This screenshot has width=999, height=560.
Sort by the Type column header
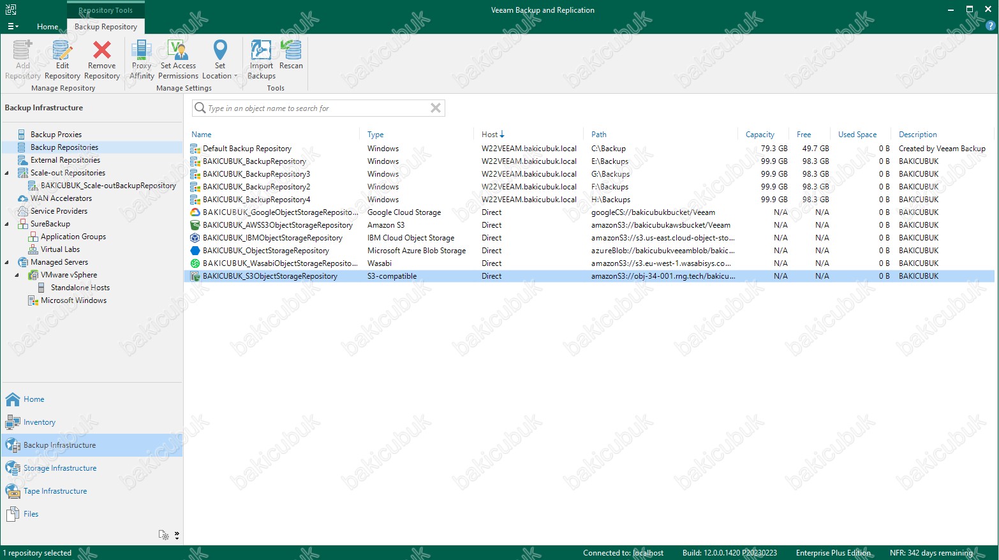(376, 135)
